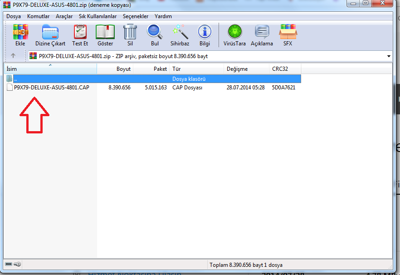Open the Araçlar menu
The height and width of the screenshot is (275, 400).
64,16
